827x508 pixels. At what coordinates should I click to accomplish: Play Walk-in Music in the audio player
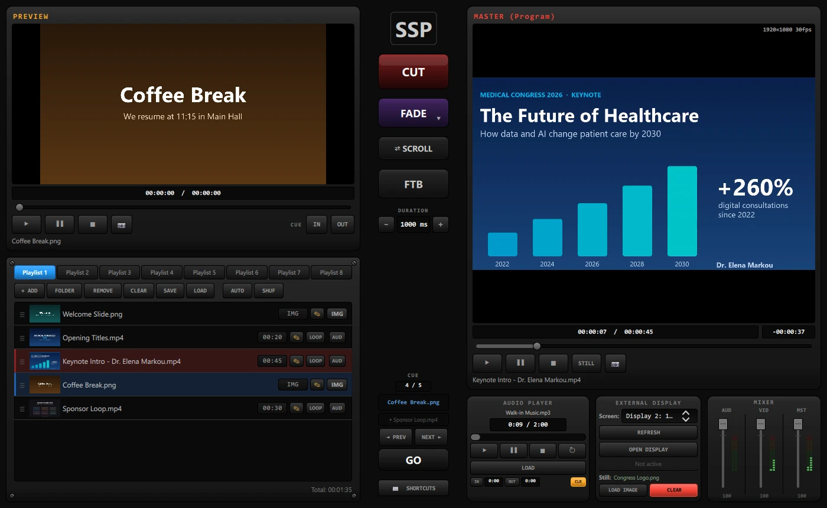[484, 450]
